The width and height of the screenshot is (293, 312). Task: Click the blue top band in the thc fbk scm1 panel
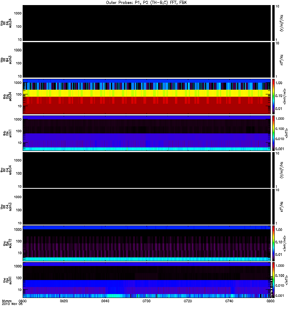(146, 264)
